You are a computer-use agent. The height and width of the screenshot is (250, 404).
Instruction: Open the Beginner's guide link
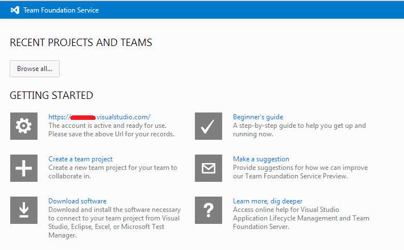(258, 117)
